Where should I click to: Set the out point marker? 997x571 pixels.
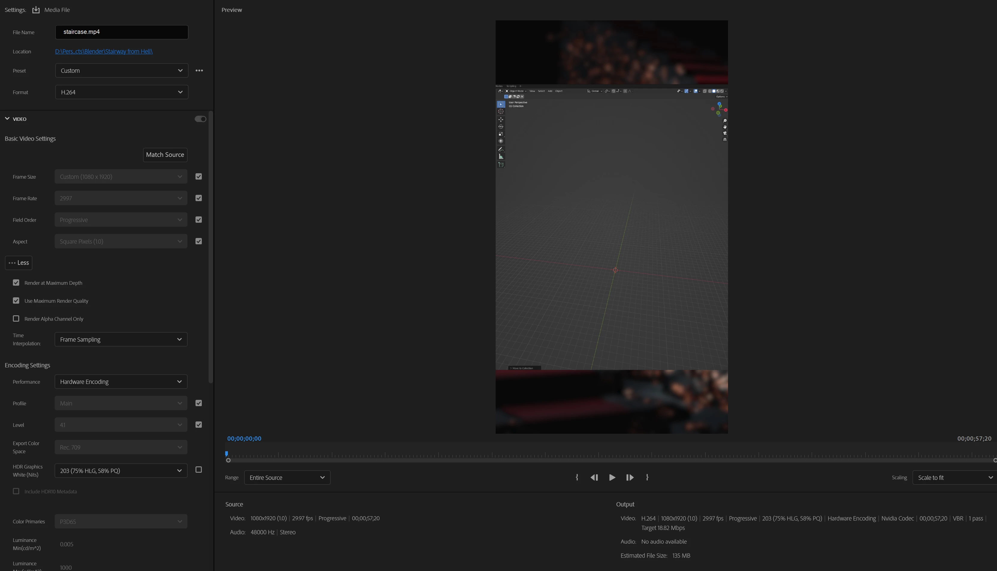[x=647, y=477]
